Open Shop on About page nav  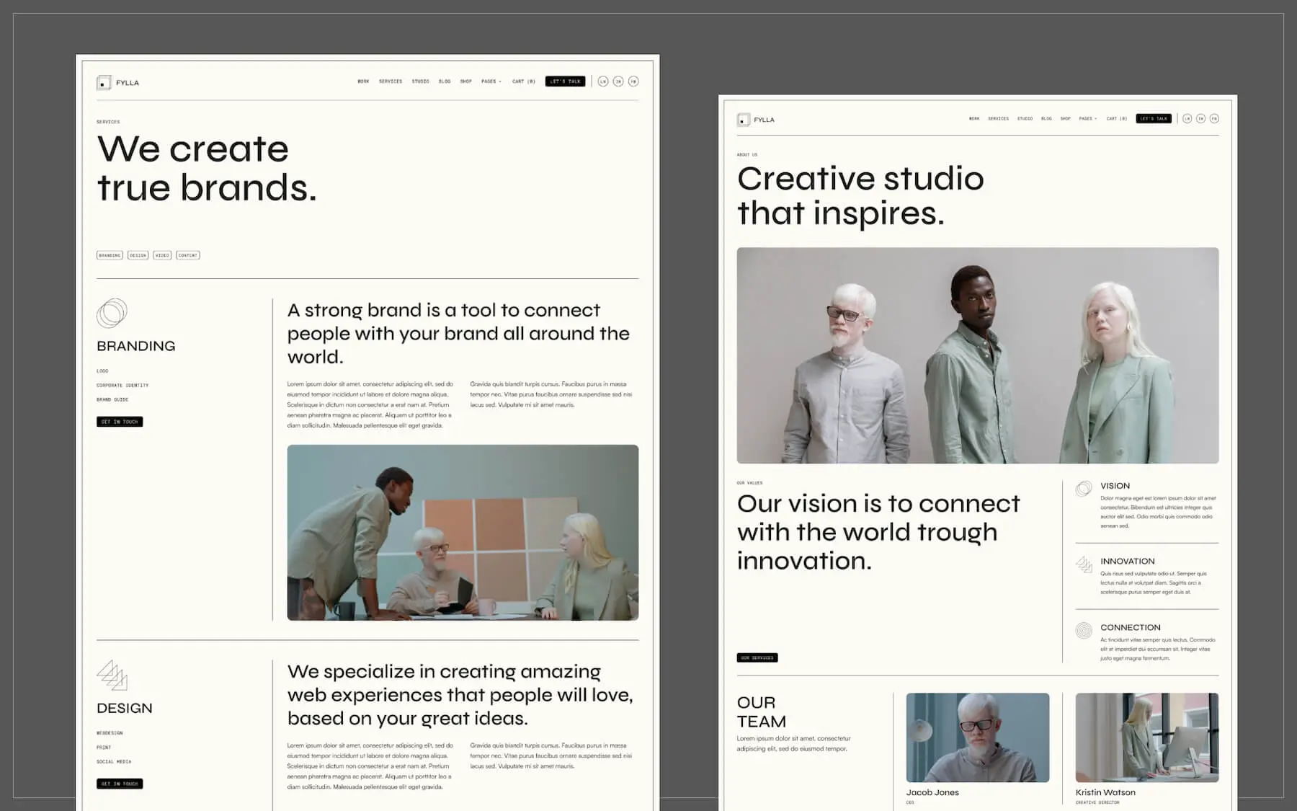1066,119
